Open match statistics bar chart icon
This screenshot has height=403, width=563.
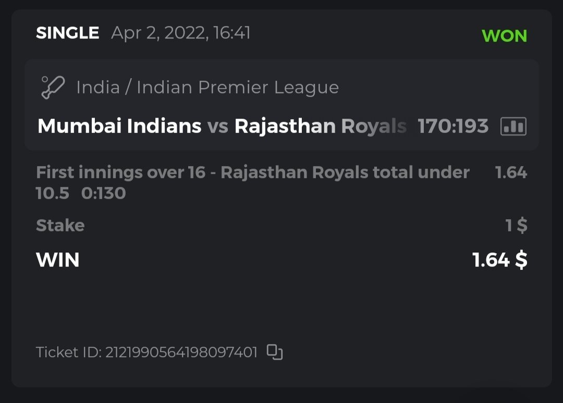coord(513,126)
